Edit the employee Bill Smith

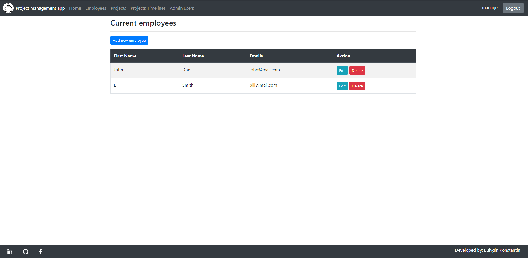[x=342, y=86]
